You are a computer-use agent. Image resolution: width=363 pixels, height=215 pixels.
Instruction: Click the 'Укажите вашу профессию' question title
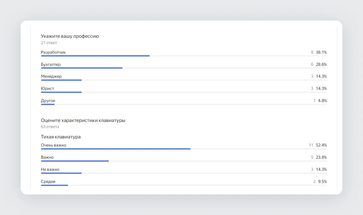tap(70, 36)
